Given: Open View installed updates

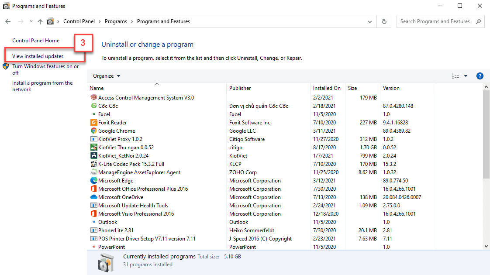Looking at the screenshot, I should [38, 56].
